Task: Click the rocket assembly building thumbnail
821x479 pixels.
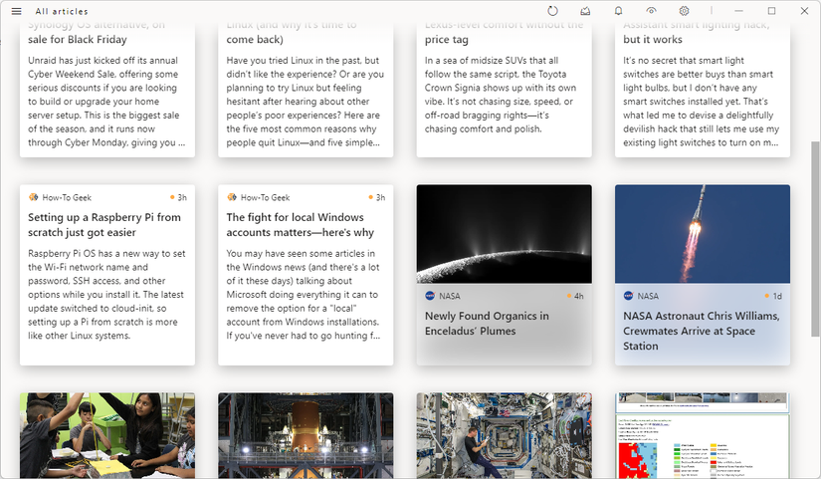Action: click(x=306, y=435)
